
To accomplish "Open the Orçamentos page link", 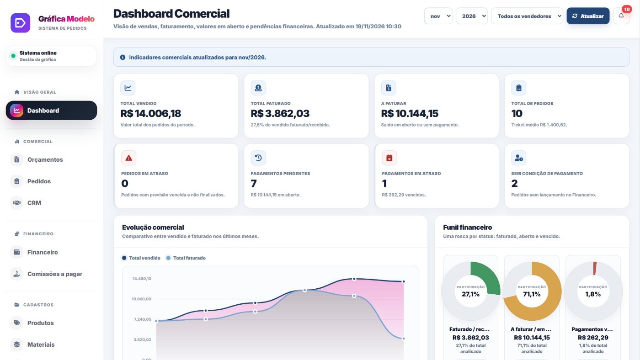I will click(x=51, y=159).
